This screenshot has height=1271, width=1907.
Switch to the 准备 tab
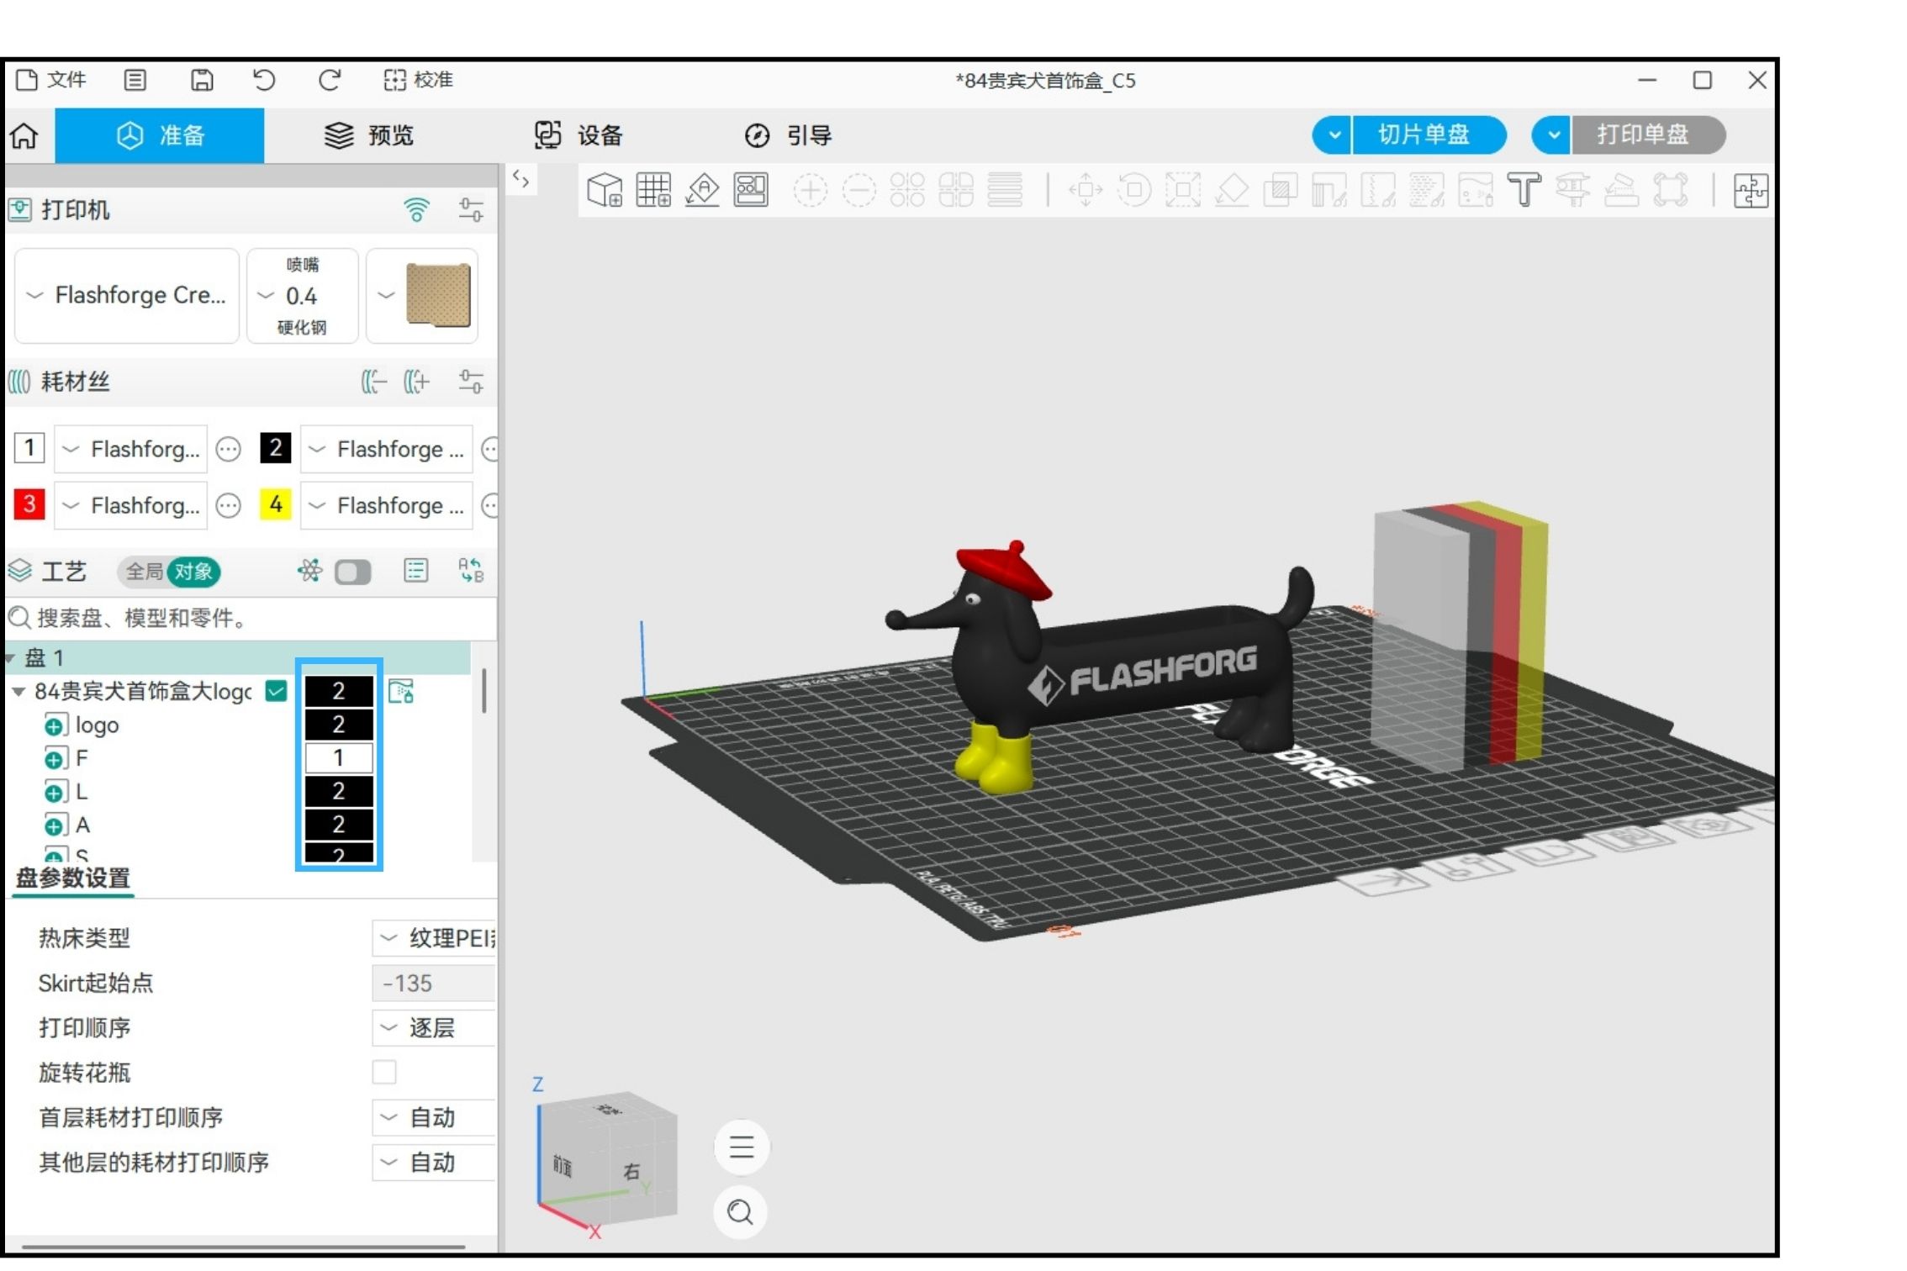[x=160, y=135]
